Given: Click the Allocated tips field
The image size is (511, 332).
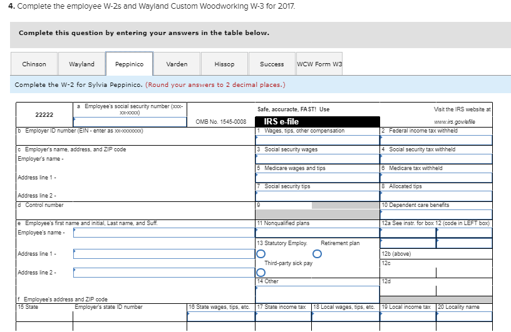Looking at the screenshot, I should coord(436,196).
